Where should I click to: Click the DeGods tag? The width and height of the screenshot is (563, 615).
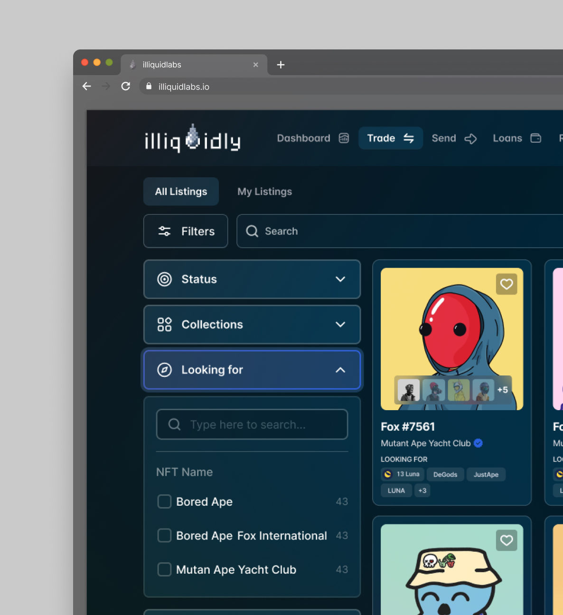[x=445, y=474]
